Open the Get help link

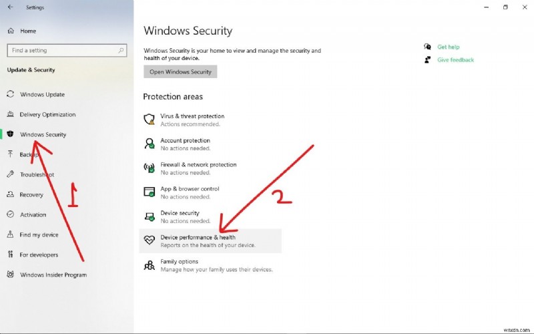tap(448, 47)
